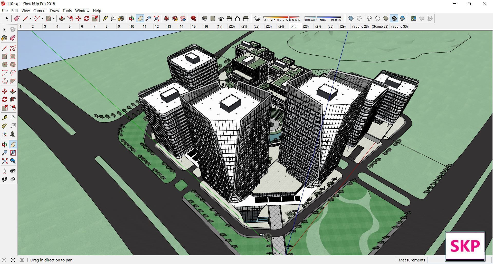Open the File menu
Viewport: 493px width, 264px height.
[5, 11]
